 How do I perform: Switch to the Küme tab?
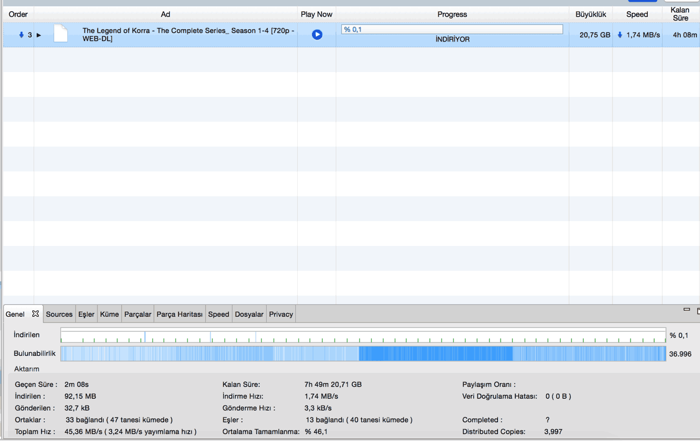[x=109, y=314]
